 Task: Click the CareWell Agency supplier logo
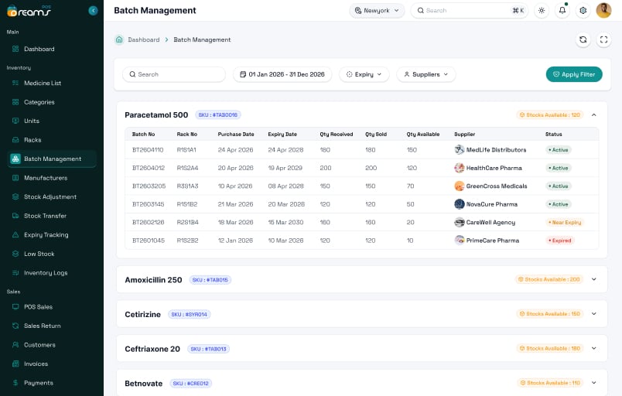tap(460, 223)
